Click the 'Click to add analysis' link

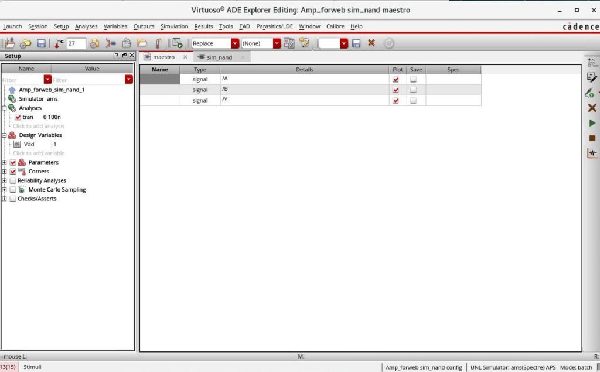[x=39, y=126]
